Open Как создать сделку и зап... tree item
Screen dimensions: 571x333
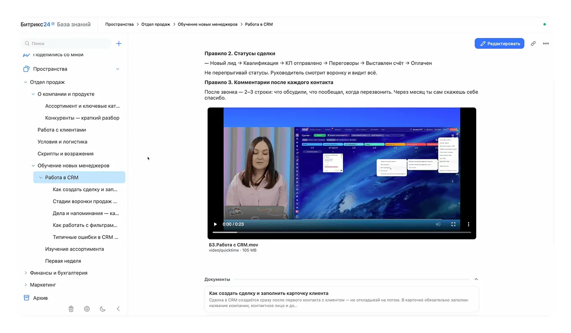click(x=85, y=190)
